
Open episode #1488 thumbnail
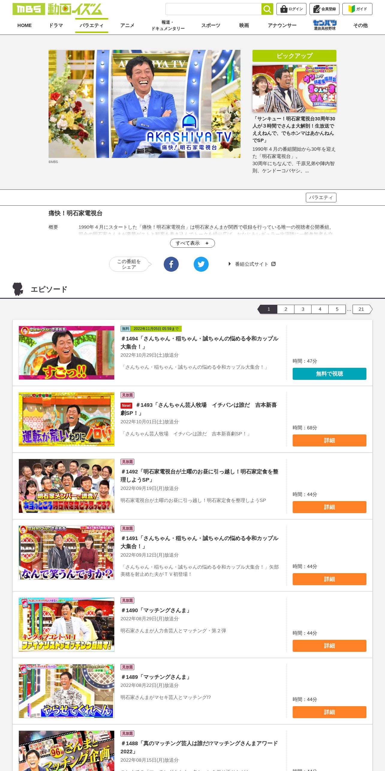(67, 751)
